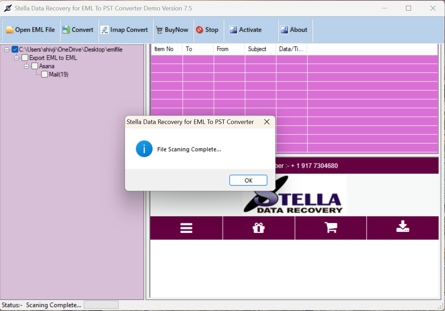
Task: Collapse the Asana tree node
Action: [26, 66]
